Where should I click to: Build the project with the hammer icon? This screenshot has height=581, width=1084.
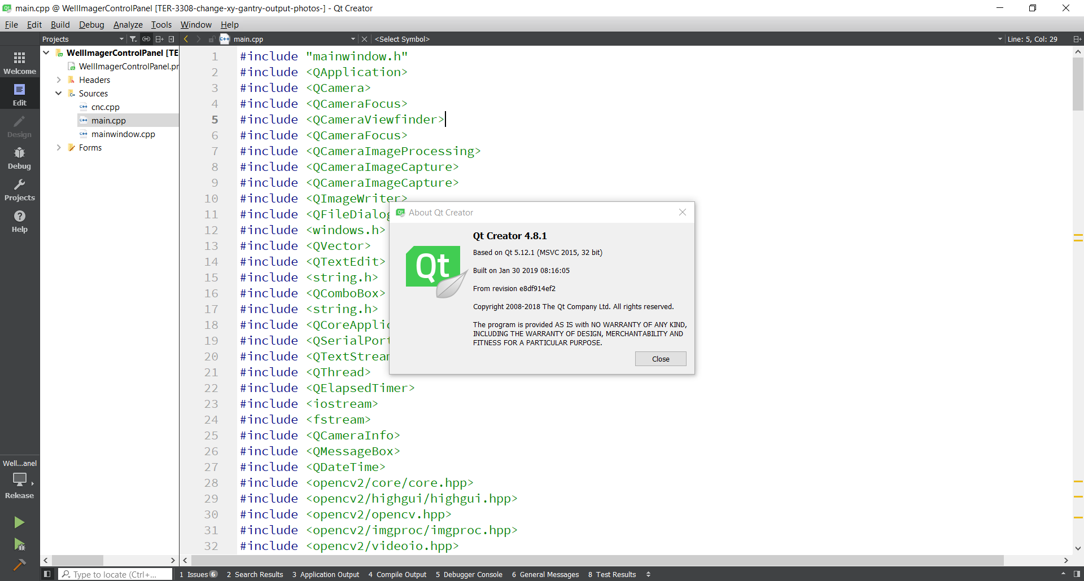[x=19, y=565]
